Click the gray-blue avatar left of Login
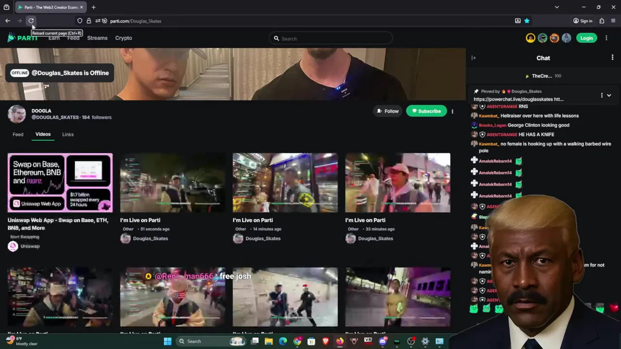 [x=566, y=38]
